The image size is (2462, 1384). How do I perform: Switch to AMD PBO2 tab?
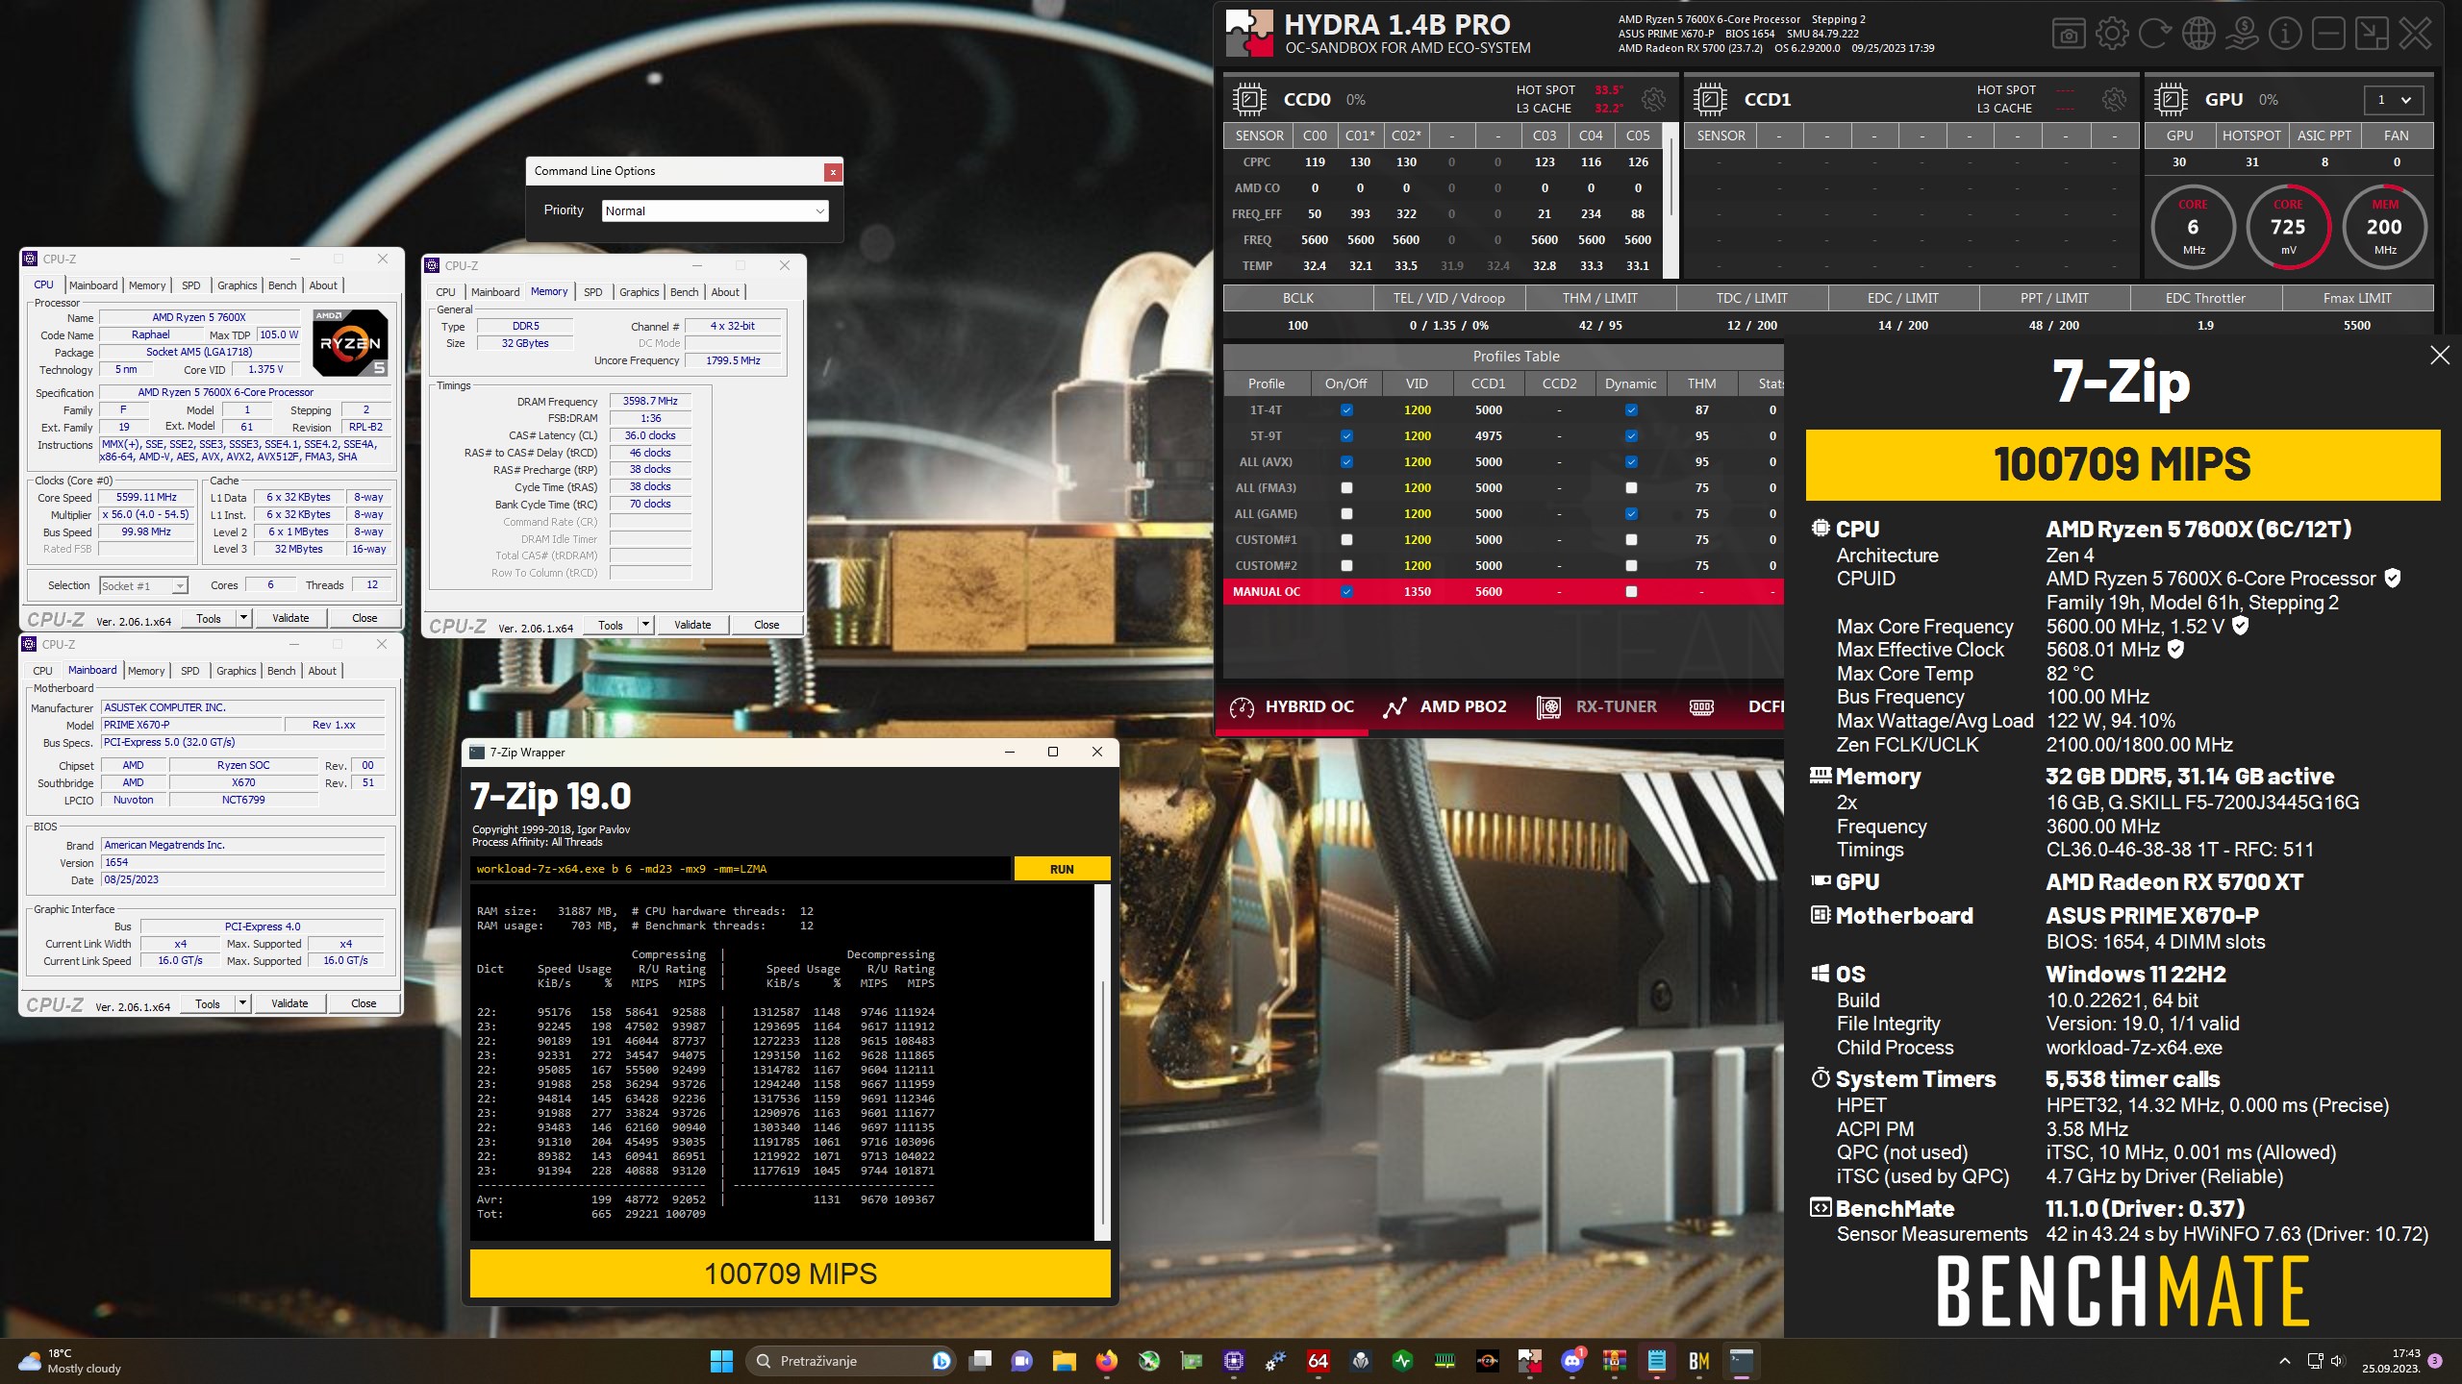tap(1445, 707)
